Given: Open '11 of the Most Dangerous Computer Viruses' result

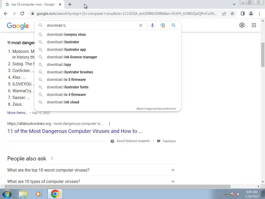Looking at the screenshot, I should coord(75,131).
